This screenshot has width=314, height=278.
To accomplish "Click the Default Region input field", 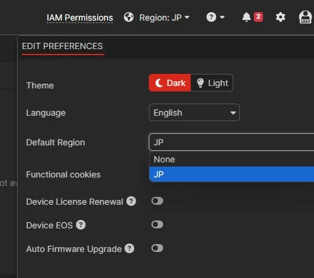I will (231, 142).
